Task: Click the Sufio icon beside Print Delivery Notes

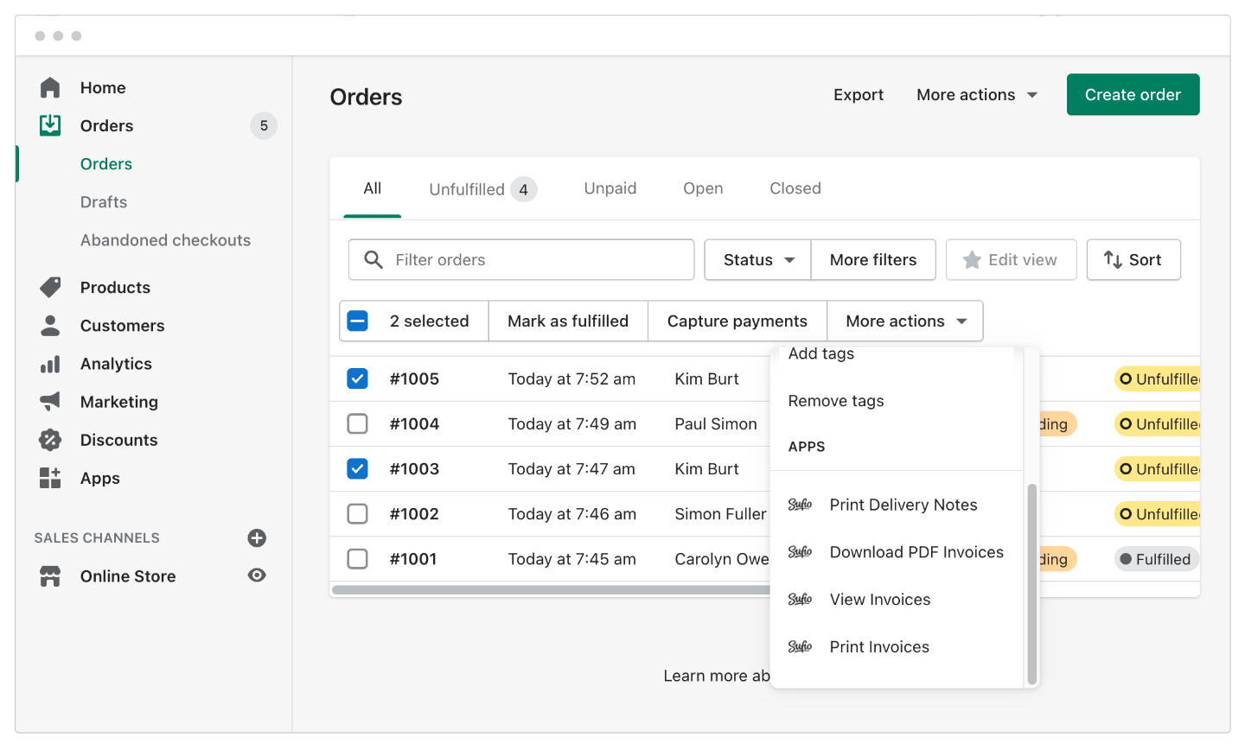Action: pyautogui.click(x=800, y=504)
